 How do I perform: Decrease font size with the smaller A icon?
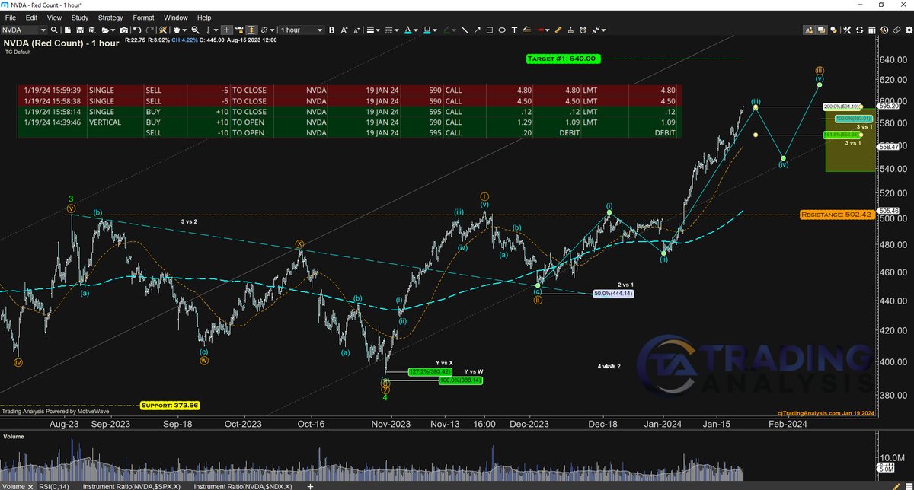356,30
